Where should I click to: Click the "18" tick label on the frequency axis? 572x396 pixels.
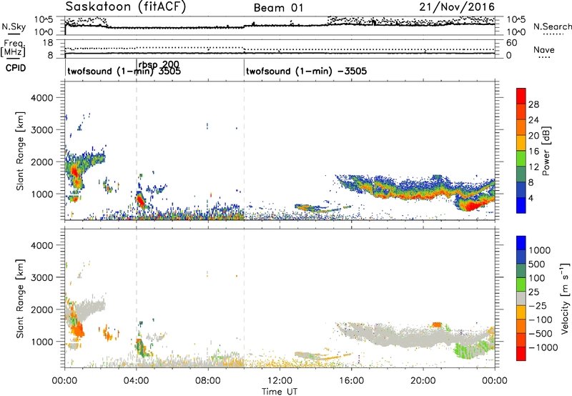(47, 43)
